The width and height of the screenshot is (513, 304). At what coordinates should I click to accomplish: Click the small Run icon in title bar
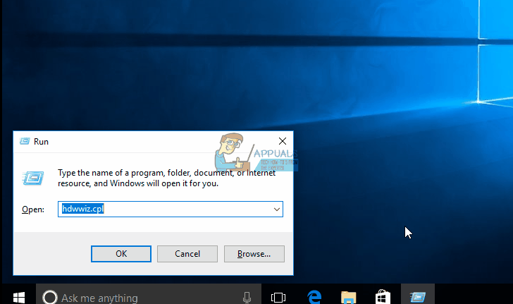(25, 141)
